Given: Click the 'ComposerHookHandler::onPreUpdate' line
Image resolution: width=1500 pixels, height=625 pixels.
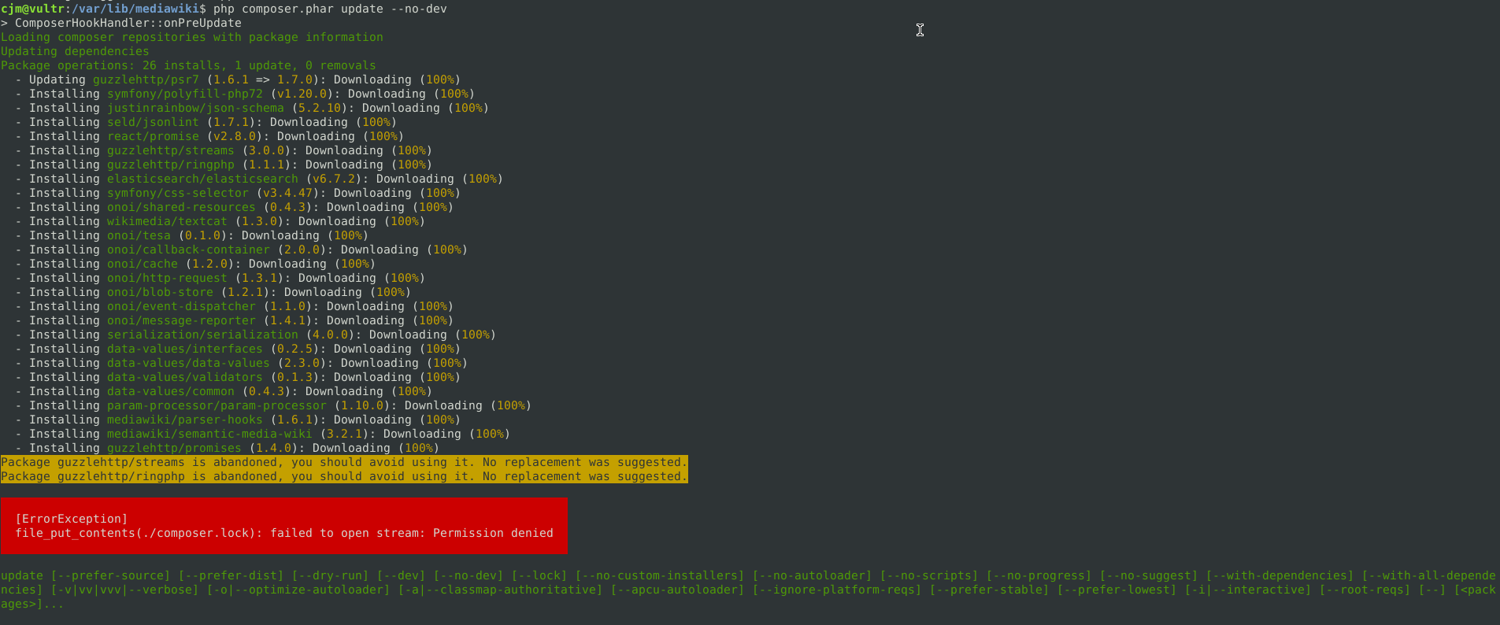Looking at the screenshot, I should coord(121,23).
